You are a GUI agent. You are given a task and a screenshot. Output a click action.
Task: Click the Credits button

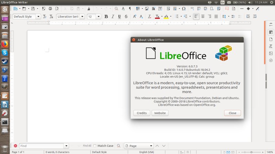pyautogui.click(x=142, y=113)
